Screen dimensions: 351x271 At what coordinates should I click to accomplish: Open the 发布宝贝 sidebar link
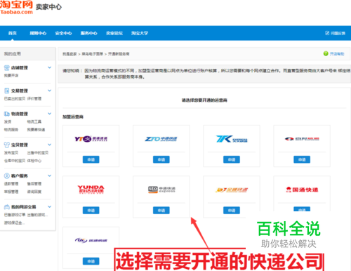click(x=11, y=153)
